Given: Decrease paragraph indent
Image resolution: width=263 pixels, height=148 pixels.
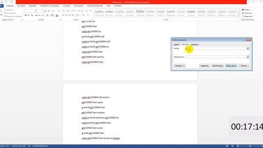Looking at the screenshot, I should [79, 11].
